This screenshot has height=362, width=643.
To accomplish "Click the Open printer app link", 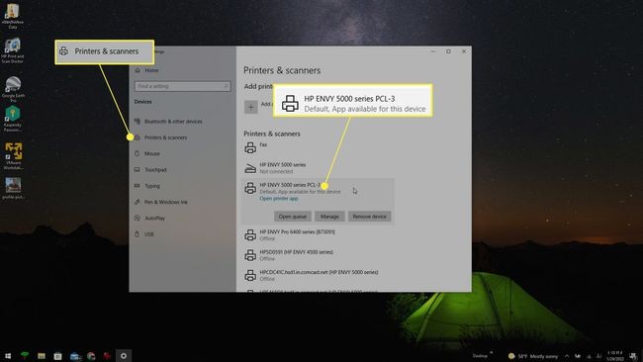I will click(x=279, y=199).
